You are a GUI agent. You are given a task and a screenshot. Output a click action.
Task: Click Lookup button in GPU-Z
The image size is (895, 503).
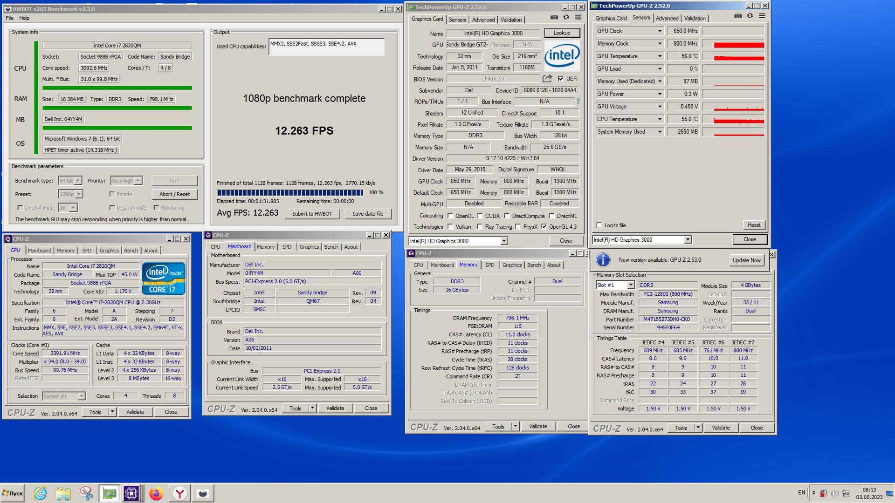tap(562, 33)
